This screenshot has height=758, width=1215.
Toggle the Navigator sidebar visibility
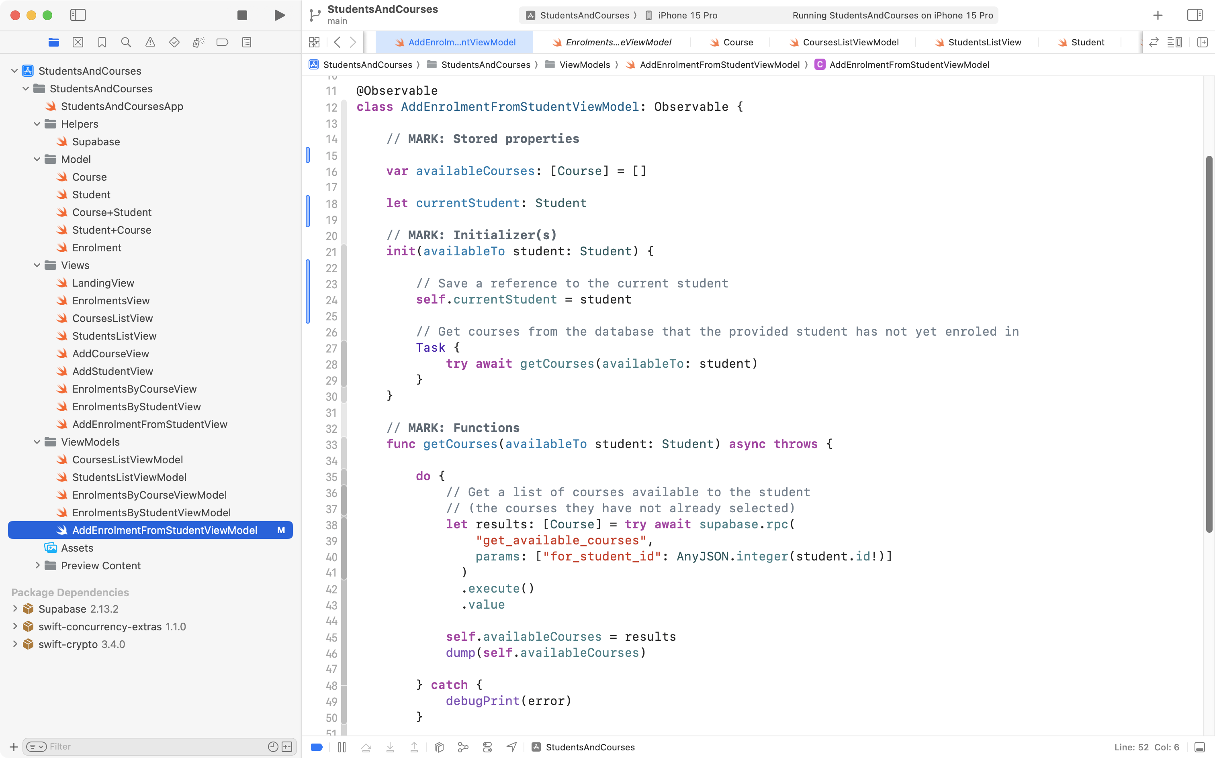[x=78, y=15]
